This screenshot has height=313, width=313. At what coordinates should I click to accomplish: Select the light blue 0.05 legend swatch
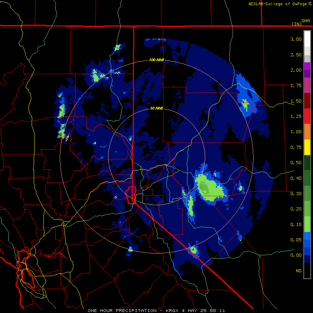point(307,236)
